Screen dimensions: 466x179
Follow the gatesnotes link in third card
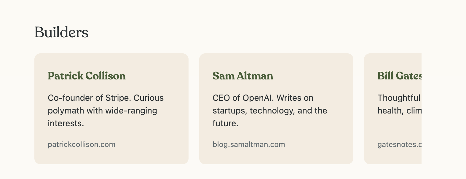(x=399, y=145)
